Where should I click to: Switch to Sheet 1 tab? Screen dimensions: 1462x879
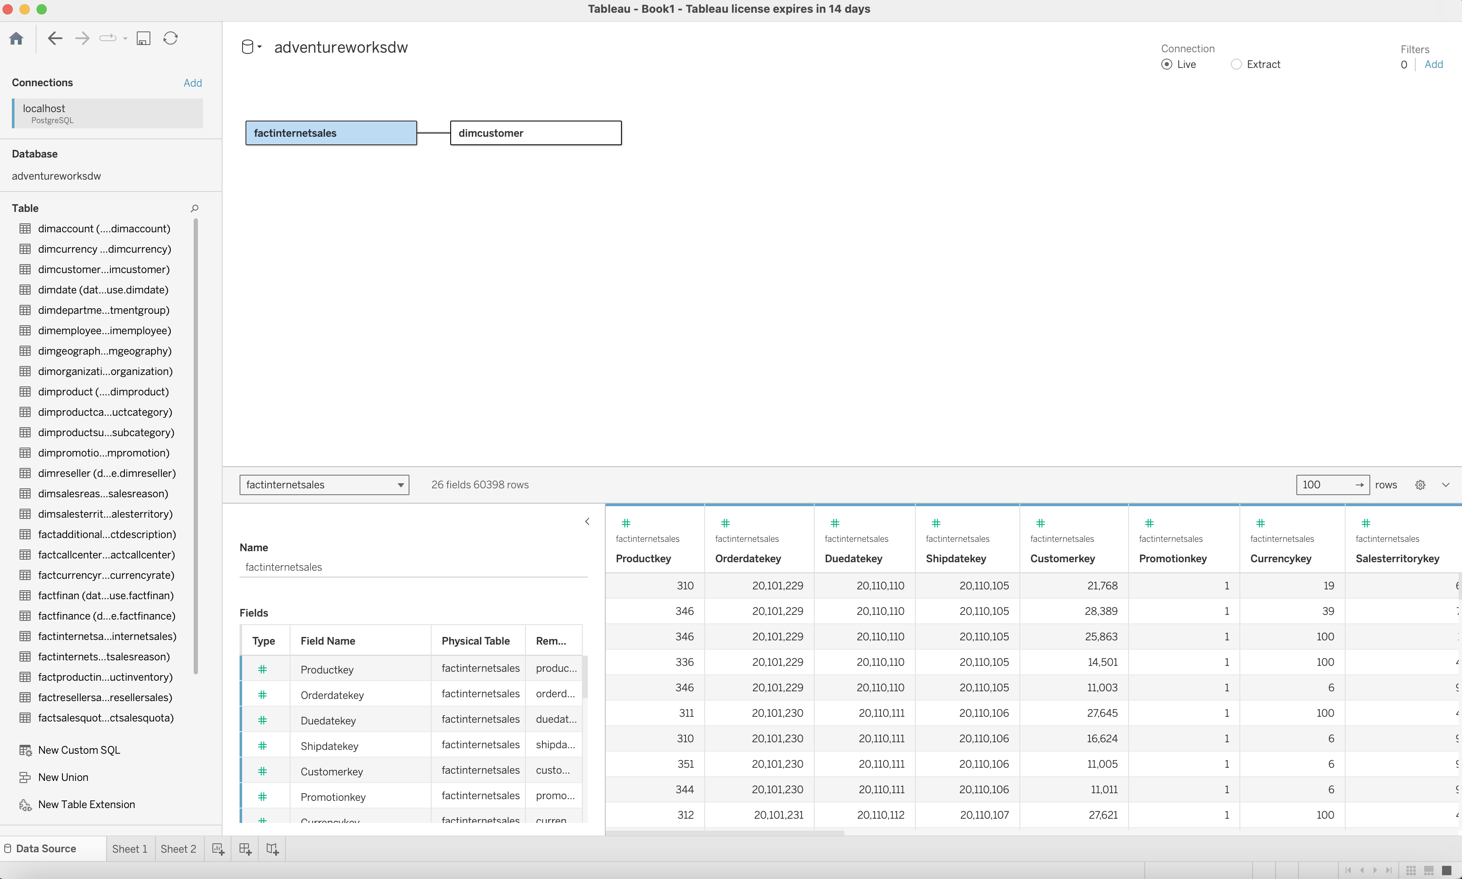[130, 849]
